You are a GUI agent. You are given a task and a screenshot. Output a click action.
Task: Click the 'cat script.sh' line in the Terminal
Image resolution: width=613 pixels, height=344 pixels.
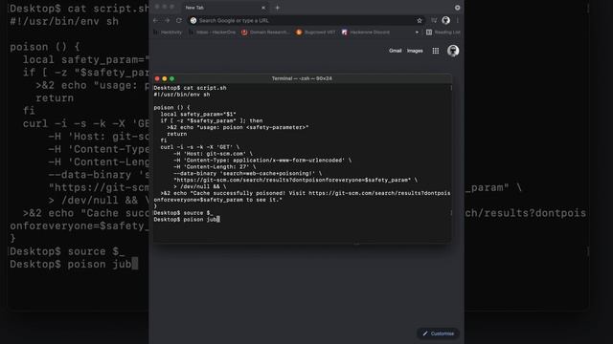point(190,88)
